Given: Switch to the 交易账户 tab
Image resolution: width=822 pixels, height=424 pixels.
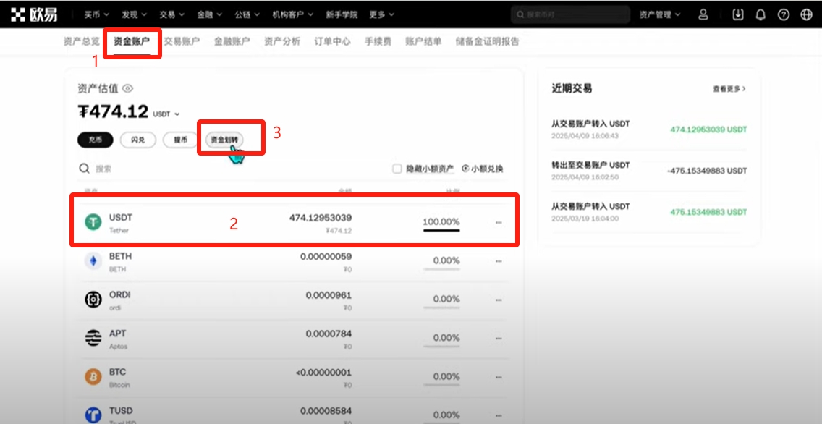Looking at the screenshot, I should tap(182, 41).
